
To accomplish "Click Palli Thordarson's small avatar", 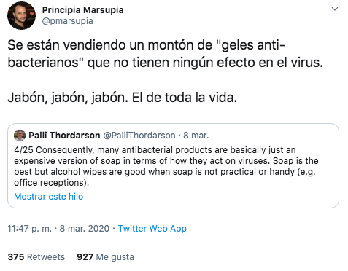I will coord(20,135).
